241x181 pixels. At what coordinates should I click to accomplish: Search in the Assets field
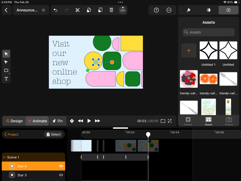coord(209,32)
